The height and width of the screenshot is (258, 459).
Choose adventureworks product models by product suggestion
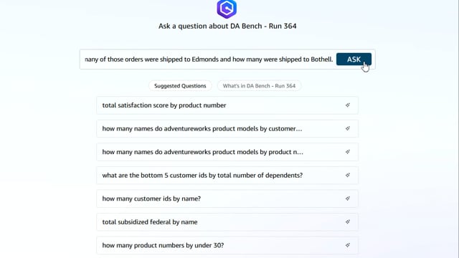tap(227, 152)
